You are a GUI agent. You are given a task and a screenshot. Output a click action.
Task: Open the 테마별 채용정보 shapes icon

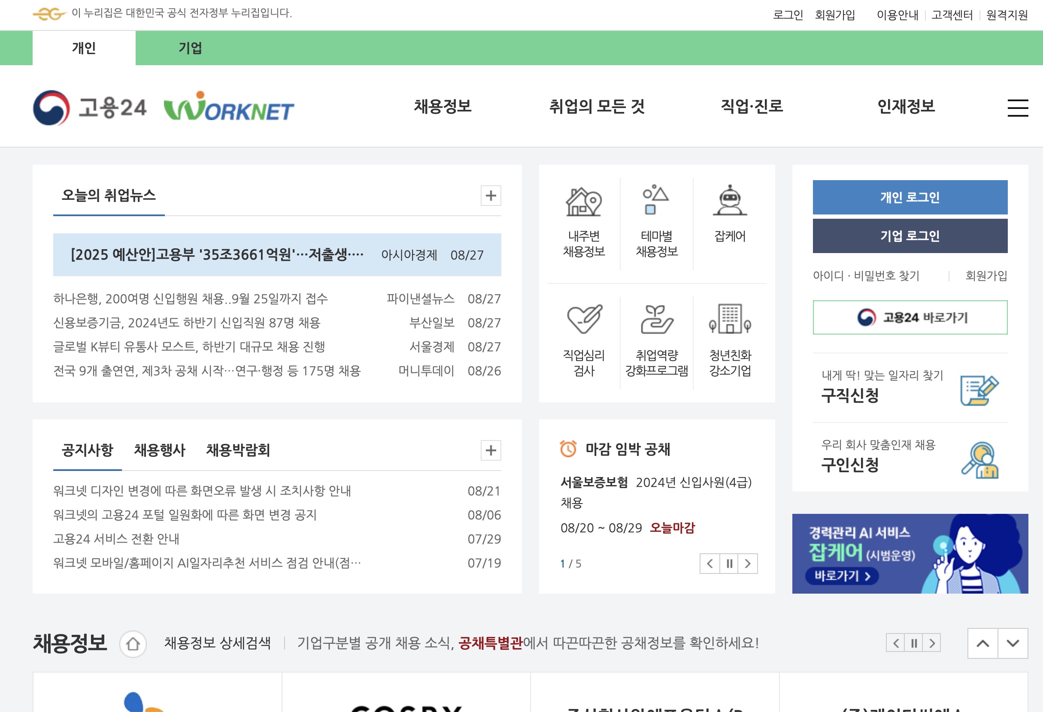click(656, 200)
